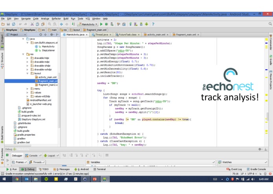Select AndroidManifest.xml in project tree
Viewport: 273px width, 194px height.
point(39,100)
